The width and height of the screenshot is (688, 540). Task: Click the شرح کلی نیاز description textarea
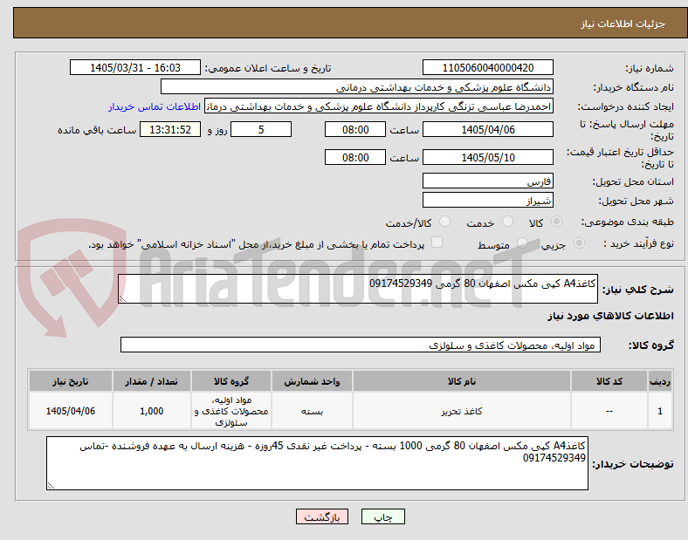click(358, 289)
